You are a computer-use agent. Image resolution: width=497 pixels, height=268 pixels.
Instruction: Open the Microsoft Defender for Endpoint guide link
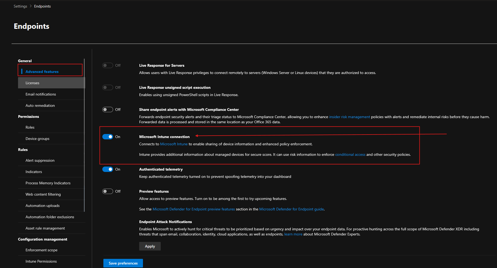291,209
